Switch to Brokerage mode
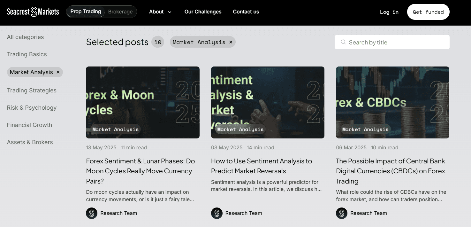 pyautogui.click(x=120, y=12)
